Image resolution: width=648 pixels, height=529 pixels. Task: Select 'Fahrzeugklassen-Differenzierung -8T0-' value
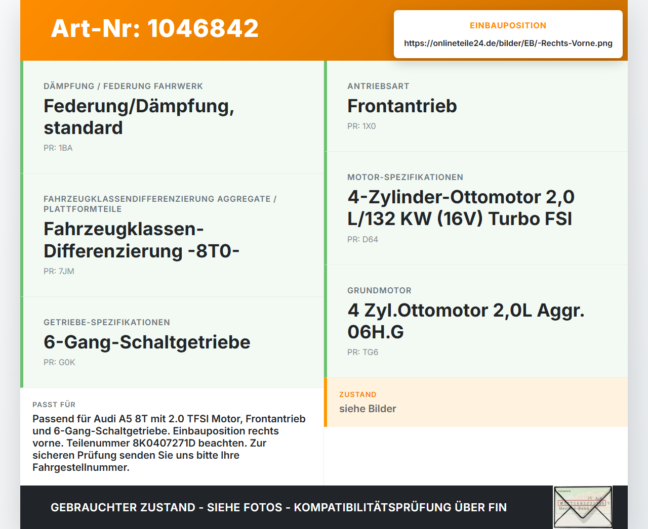(x=142, y=240)
